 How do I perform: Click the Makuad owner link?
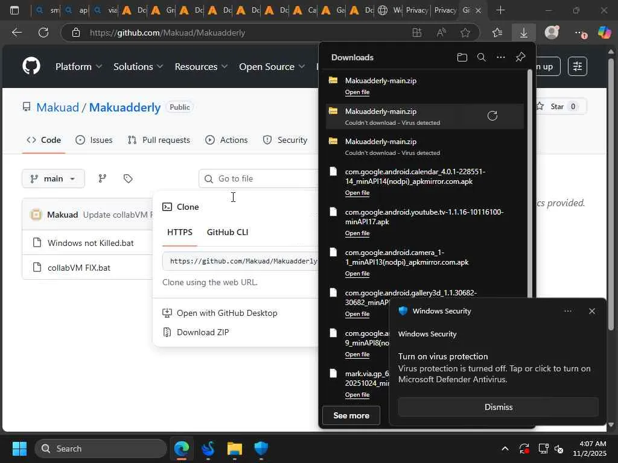57,107
